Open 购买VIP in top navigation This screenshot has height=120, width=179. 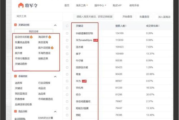coord(117,5)
